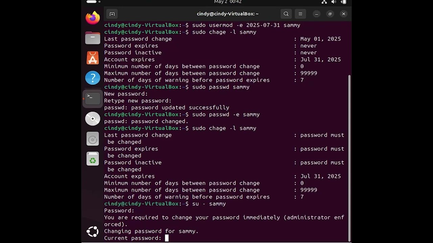This screenshot has height=243, width=433.
Task: Click the 'su - sammy' command text
Action: tap(209, 204)
